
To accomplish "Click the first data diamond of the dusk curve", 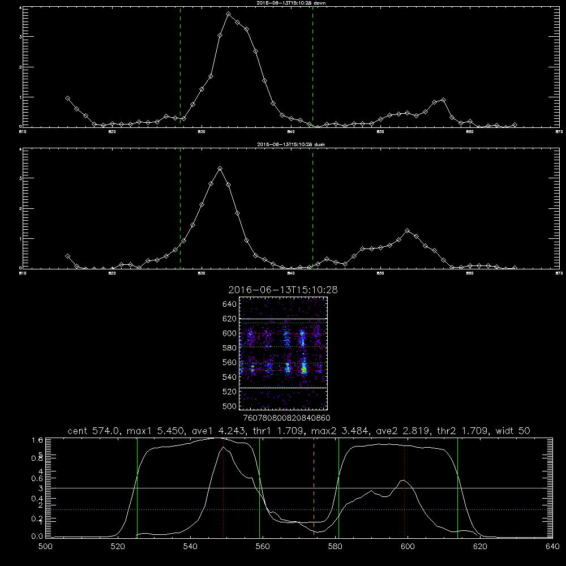I will click(67, 256).
